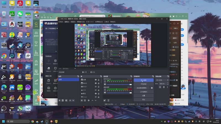The image size is (221, 124).
Task: Add a new source with plus icon
Action: [81, 100]
